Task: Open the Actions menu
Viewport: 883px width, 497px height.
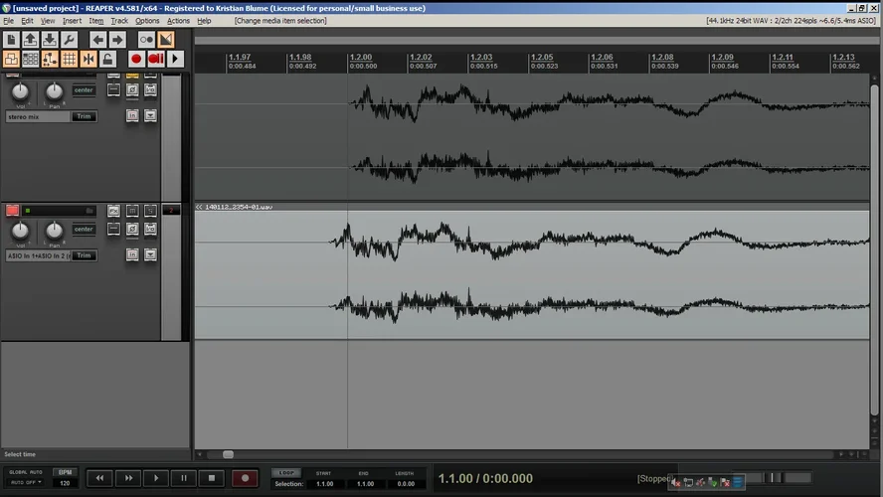Action: (178, 21)
